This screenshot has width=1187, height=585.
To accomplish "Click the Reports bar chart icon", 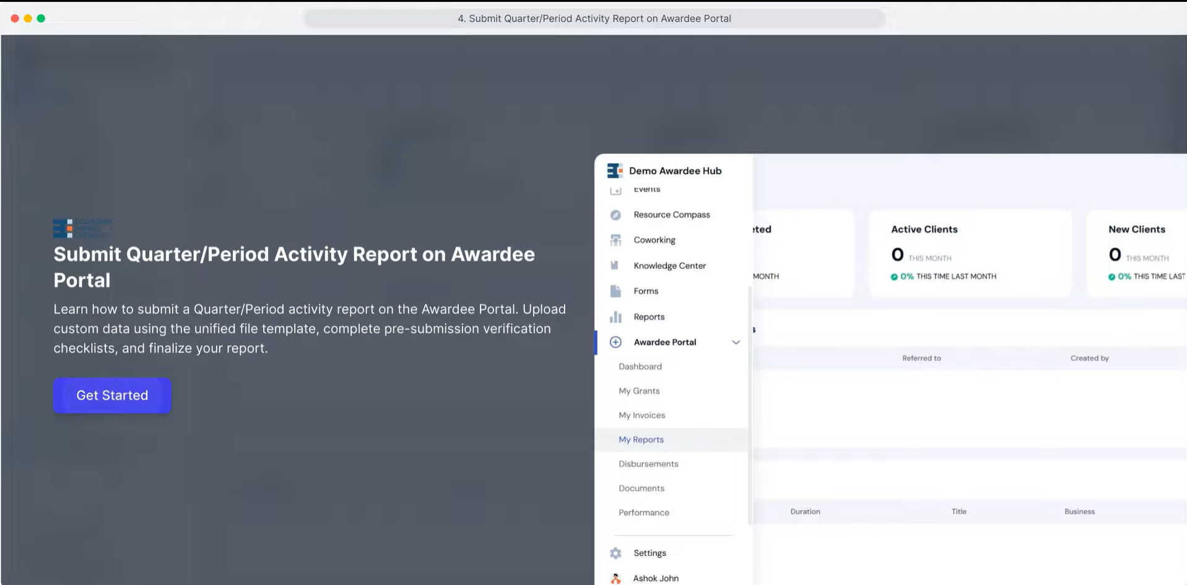I will click(x=615, y=317).
